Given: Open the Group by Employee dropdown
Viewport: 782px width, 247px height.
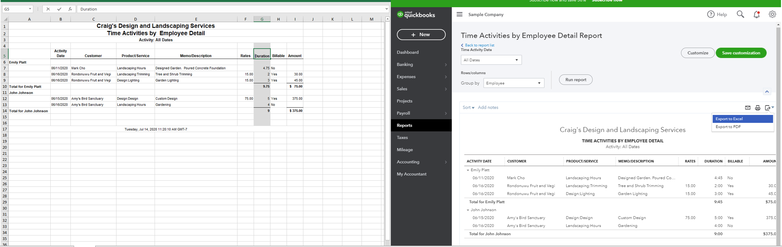Looking at the screenshot, I should pos(513,83).
